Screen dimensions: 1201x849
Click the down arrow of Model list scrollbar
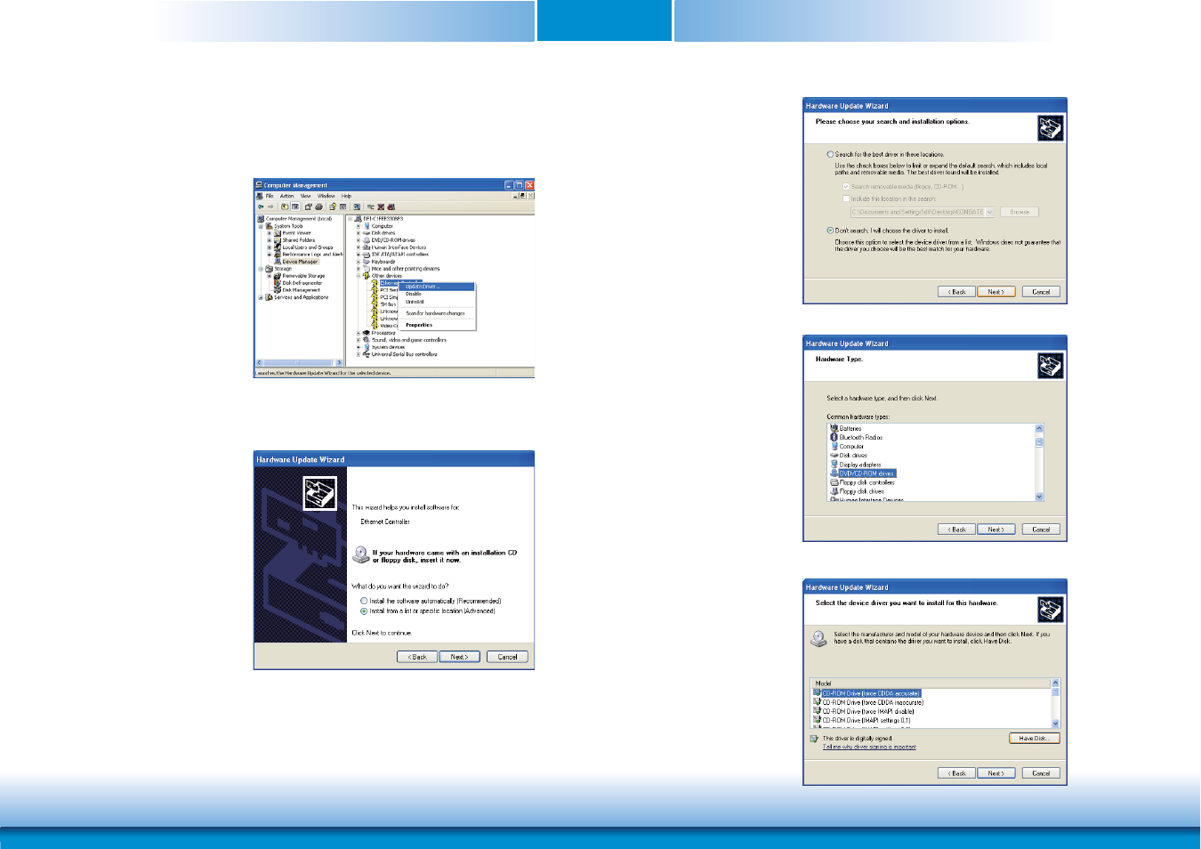(1055, 724)
